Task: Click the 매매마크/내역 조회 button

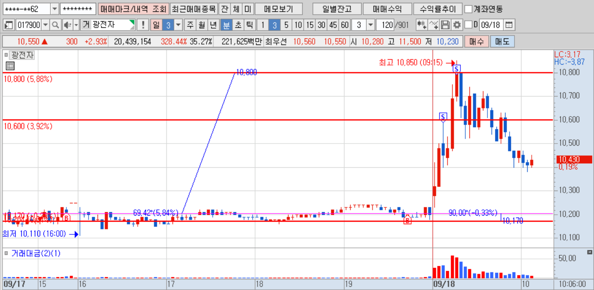Action: 133,9
